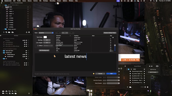This screenshot has width=172, height=96.
Task: Play ES_Dishonored sound effect
Action: tap(130, 78)
